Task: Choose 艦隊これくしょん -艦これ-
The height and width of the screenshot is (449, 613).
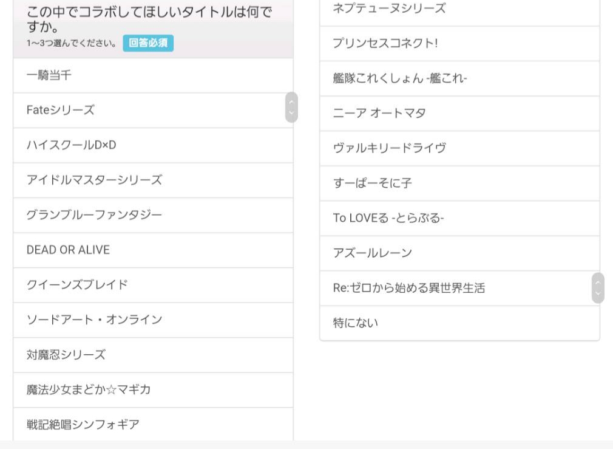Action: coord(459,78)
